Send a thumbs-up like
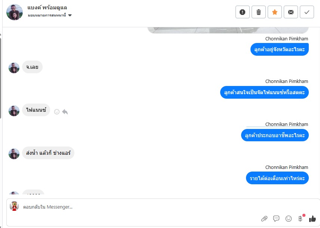320x228 pixels. point(313,219)
